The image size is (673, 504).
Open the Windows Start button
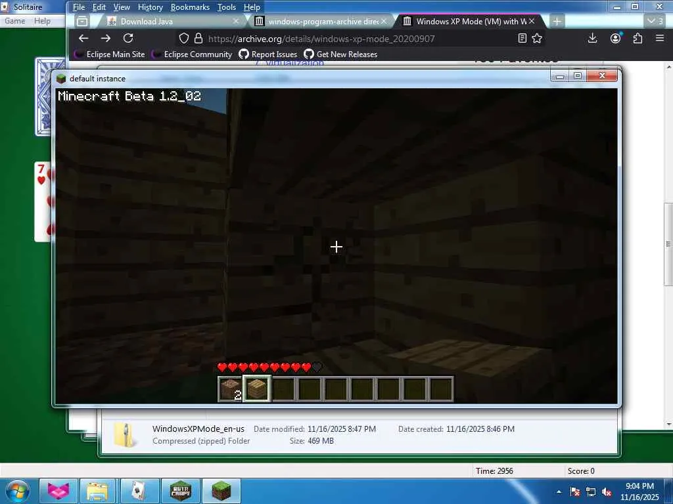(17, 491)
